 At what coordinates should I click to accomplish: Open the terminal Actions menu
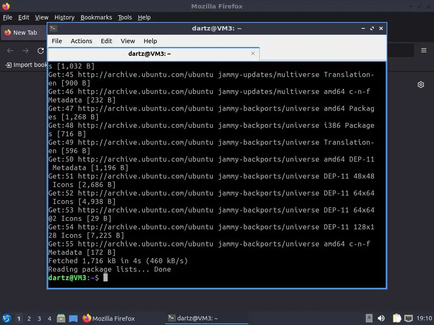(x=81, y=41)
